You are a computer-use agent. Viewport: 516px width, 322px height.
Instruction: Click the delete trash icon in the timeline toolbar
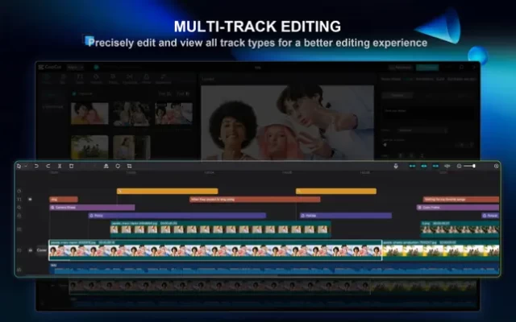(71, 166)
